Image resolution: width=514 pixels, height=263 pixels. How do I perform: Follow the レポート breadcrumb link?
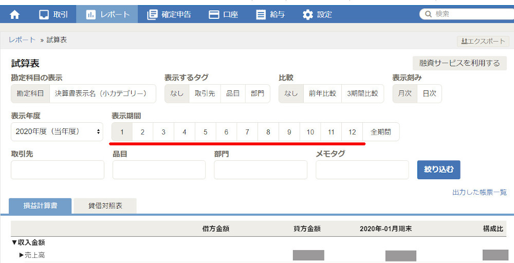[x=22, y=40]
